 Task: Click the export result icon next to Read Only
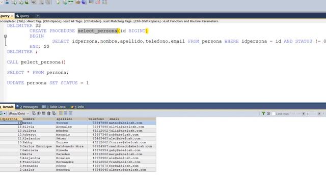[34, 113]
